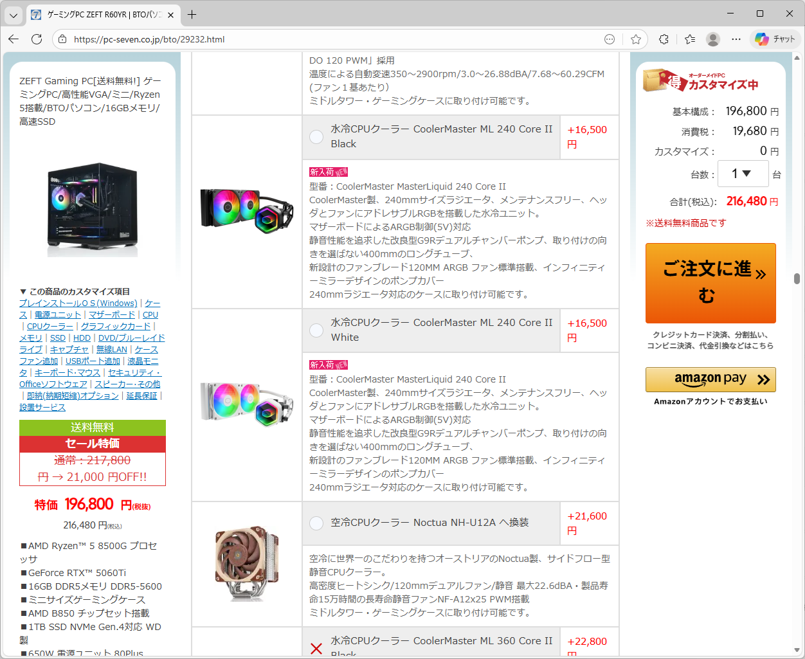Jump to the HDD section link
This screenshot has height=659, width=805.
82,338
